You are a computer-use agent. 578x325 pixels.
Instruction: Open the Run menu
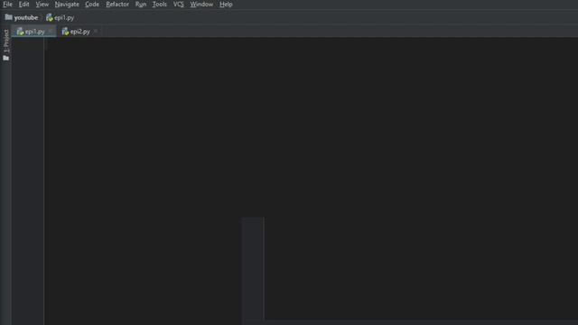tap(141, 5)
